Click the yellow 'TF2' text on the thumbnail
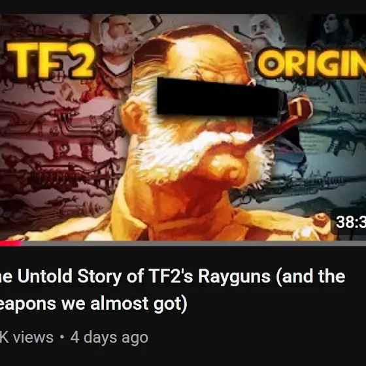Viewport: 366px width, 366px height. [51, 61]
